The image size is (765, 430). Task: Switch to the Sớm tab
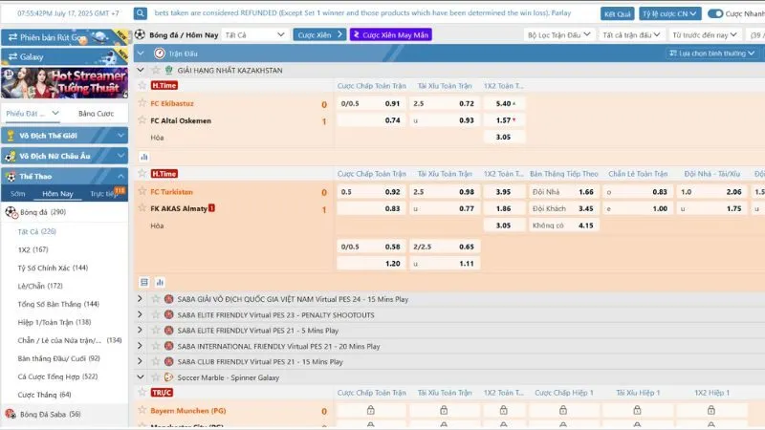tap(18, 193)
